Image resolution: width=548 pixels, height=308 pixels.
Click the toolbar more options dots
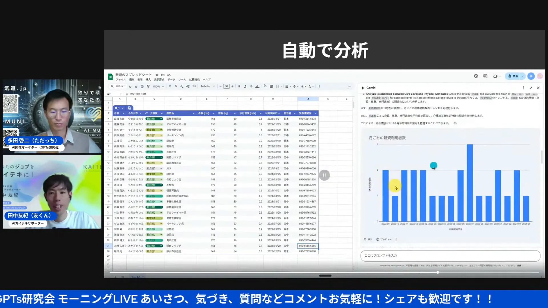coord(319,86)
